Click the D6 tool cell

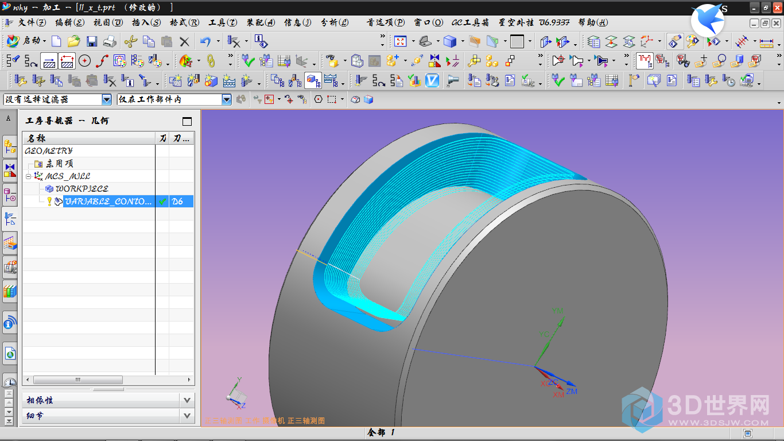coord(181,202)
